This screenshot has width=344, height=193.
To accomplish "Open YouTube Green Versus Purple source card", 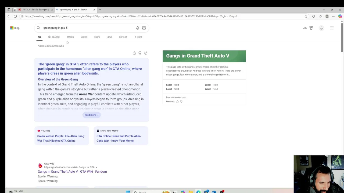I will click(x=62, y=136).
